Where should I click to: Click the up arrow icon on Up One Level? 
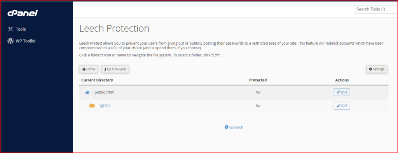[105, 69]
